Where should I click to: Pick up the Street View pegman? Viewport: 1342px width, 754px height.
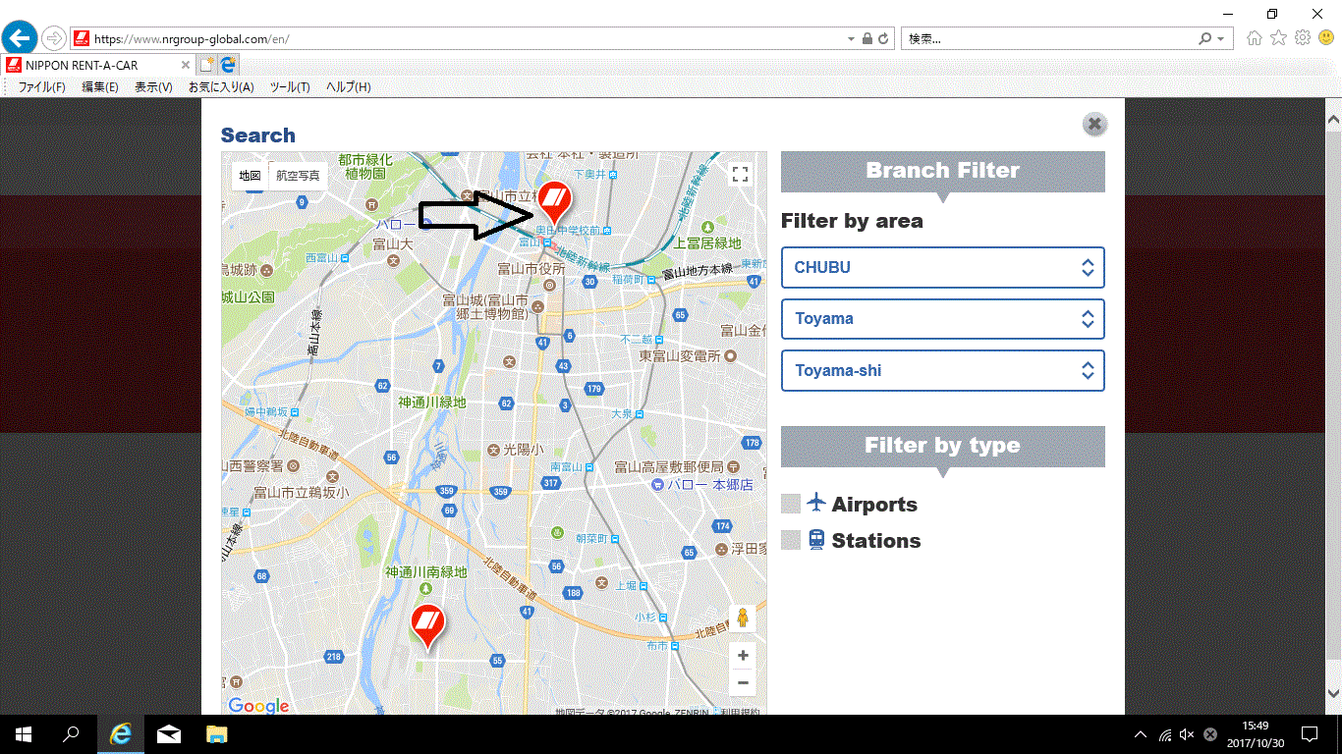coord(743,618)
